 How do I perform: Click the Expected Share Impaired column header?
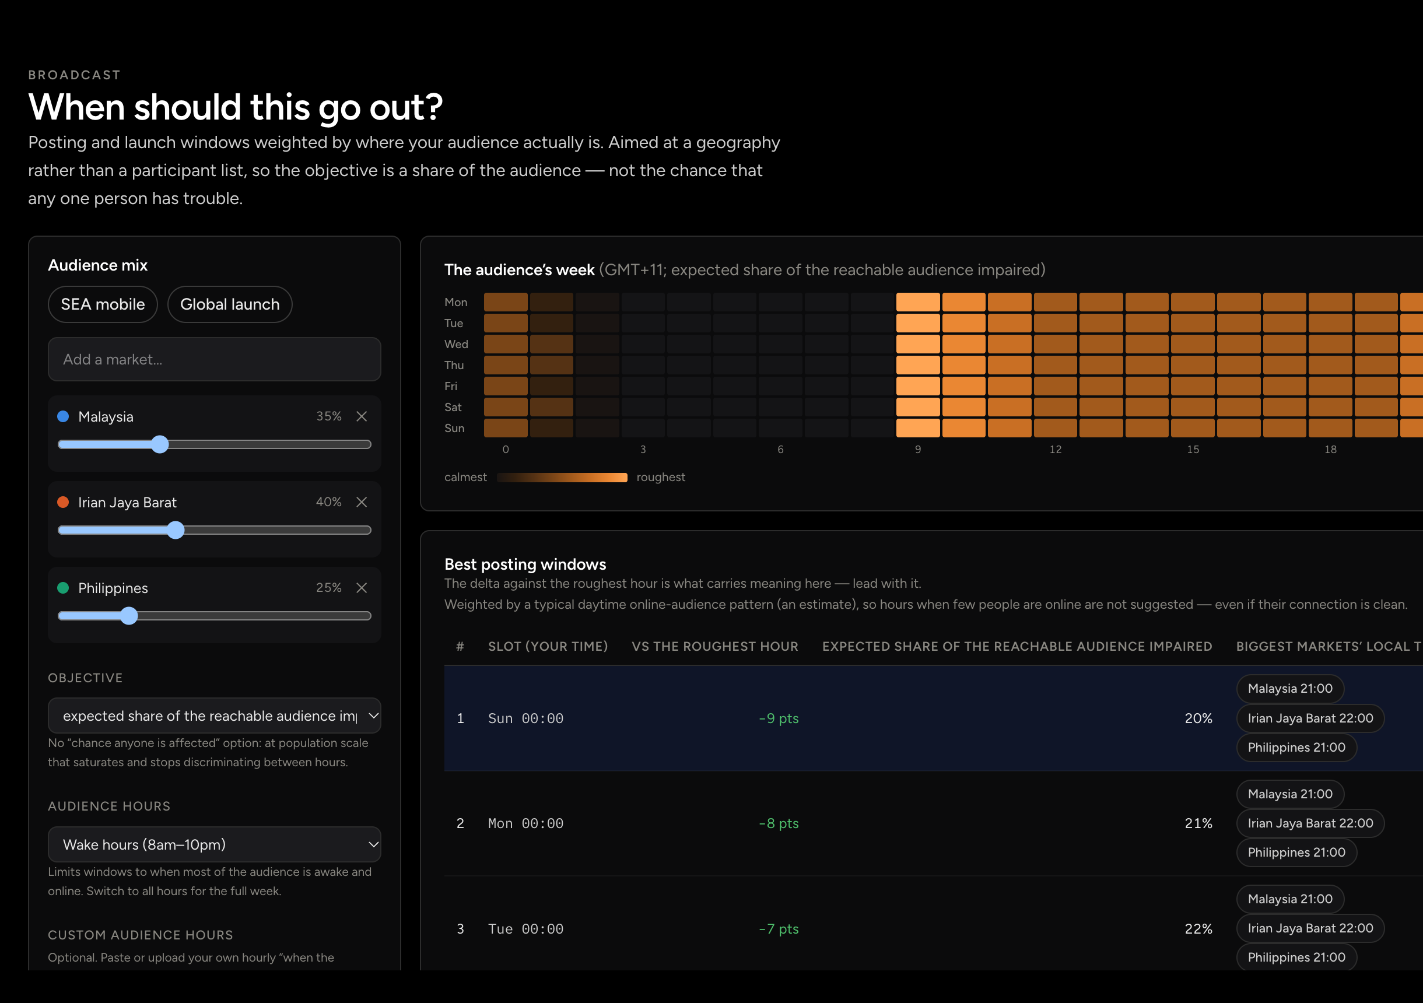click(x=1017, y=647)
